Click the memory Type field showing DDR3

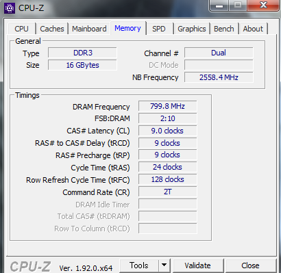tap(82, 53)
